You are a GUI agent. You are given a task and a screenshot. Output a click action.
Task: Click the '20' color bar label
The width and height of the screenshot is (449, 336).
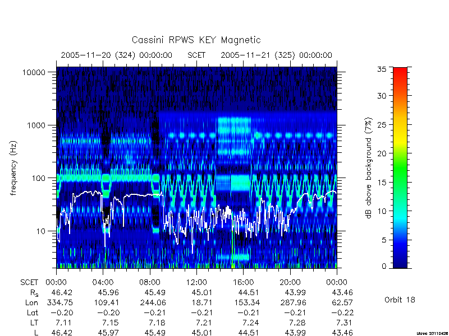coord(382,153)
